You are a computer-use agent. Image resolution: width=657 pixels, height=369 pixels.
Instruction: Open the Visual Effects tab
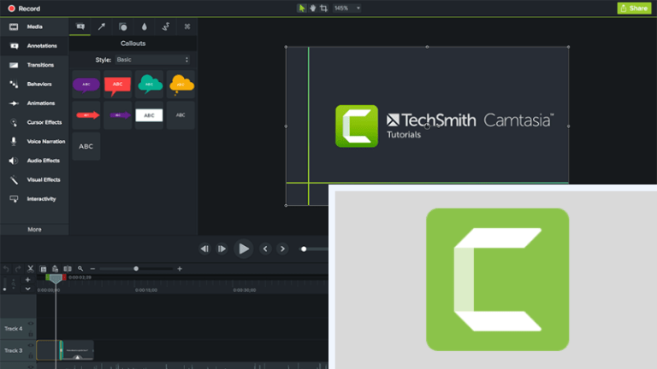[x=34, y=180]
